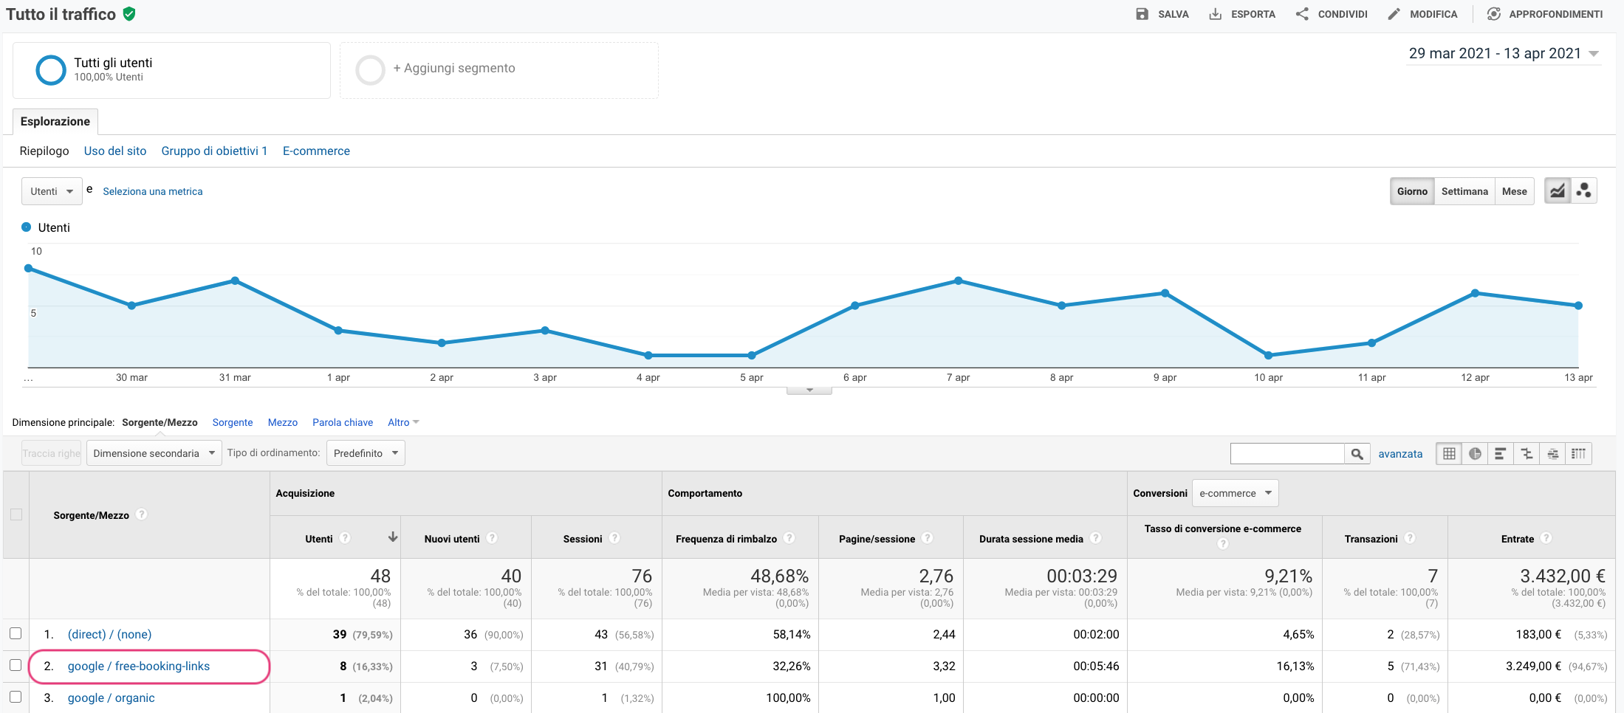Switch to data table view icon

1449,454
